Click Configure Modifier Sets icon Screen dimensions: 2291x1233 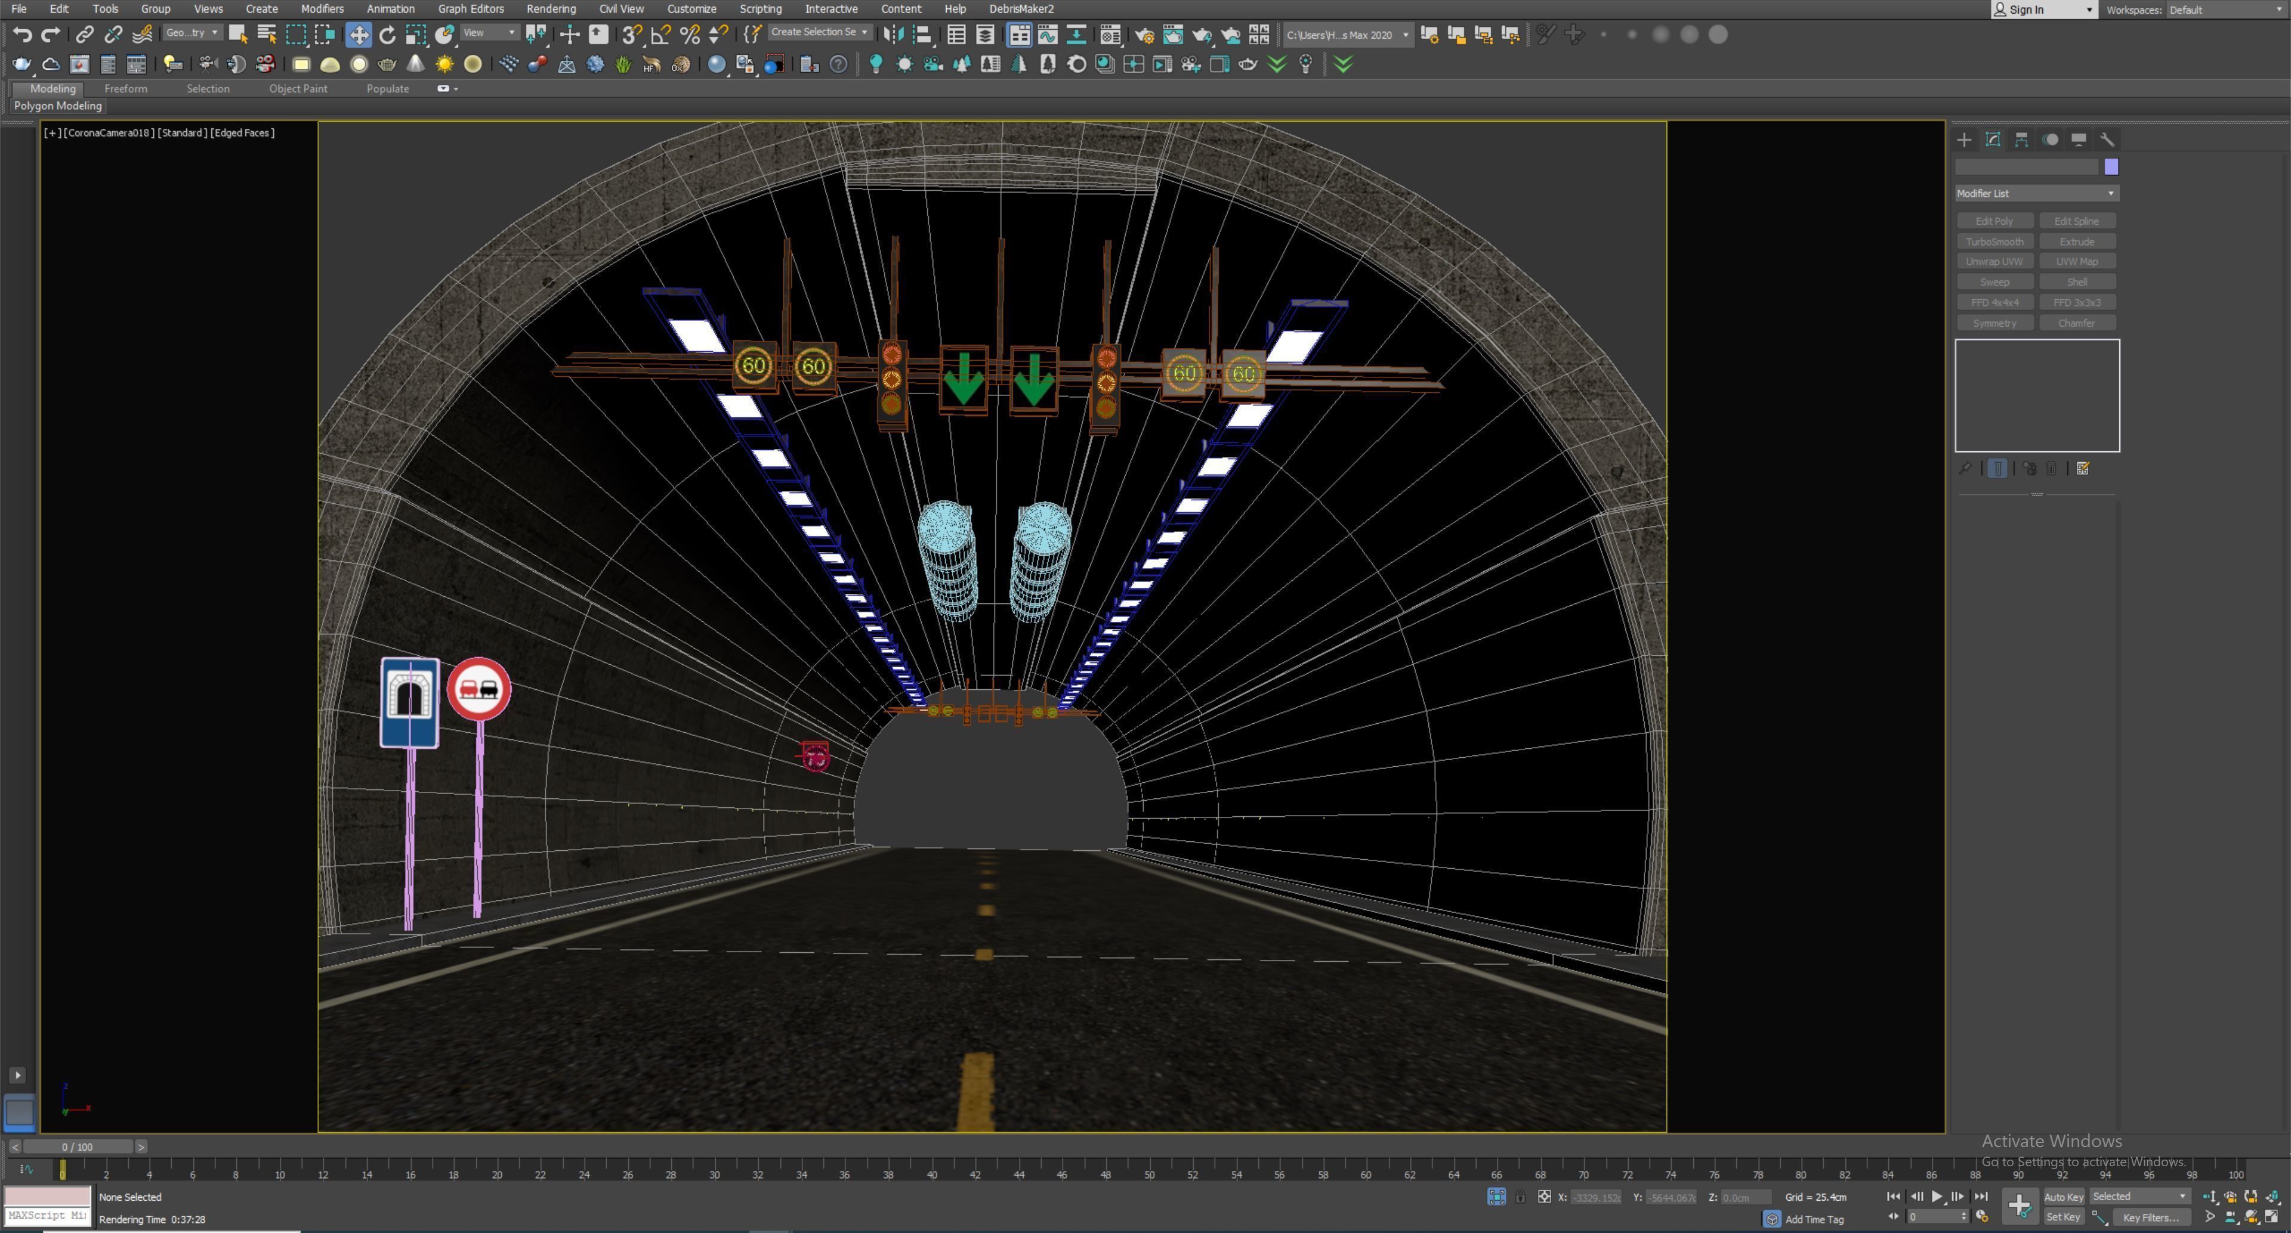[2083, 469]
